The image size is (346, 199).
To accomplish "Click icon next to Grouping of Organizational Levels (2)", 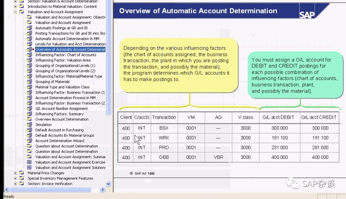I will (29, 71).
